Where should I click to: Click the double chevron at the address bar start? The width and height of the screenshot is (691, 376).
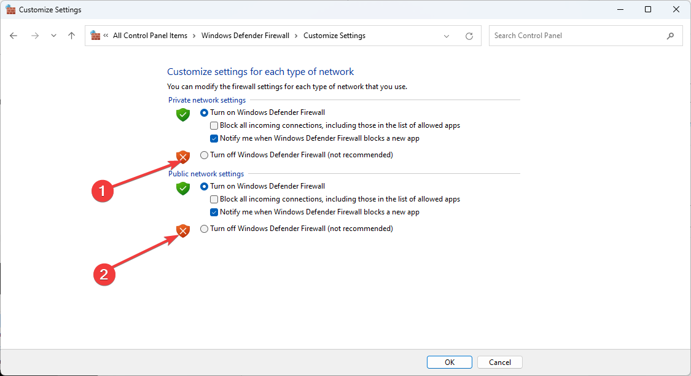(x=106, y=35)
